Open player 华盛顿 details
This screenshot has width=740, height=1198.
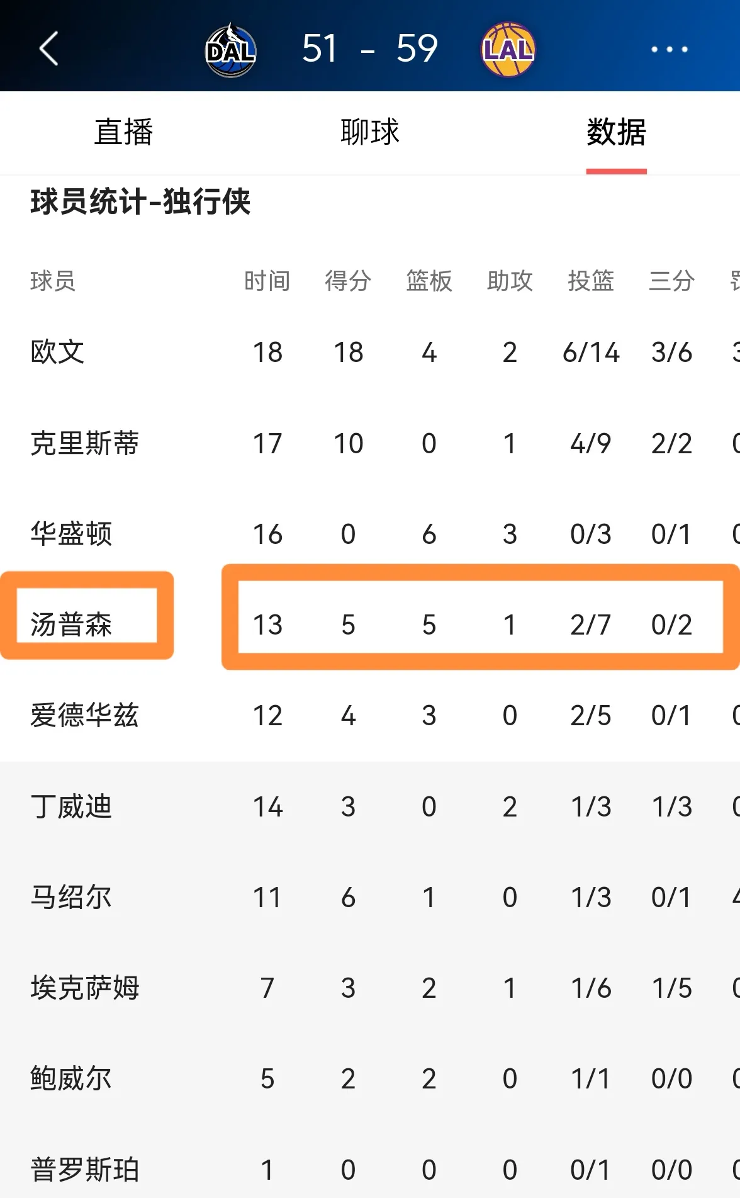pos(71,534)
